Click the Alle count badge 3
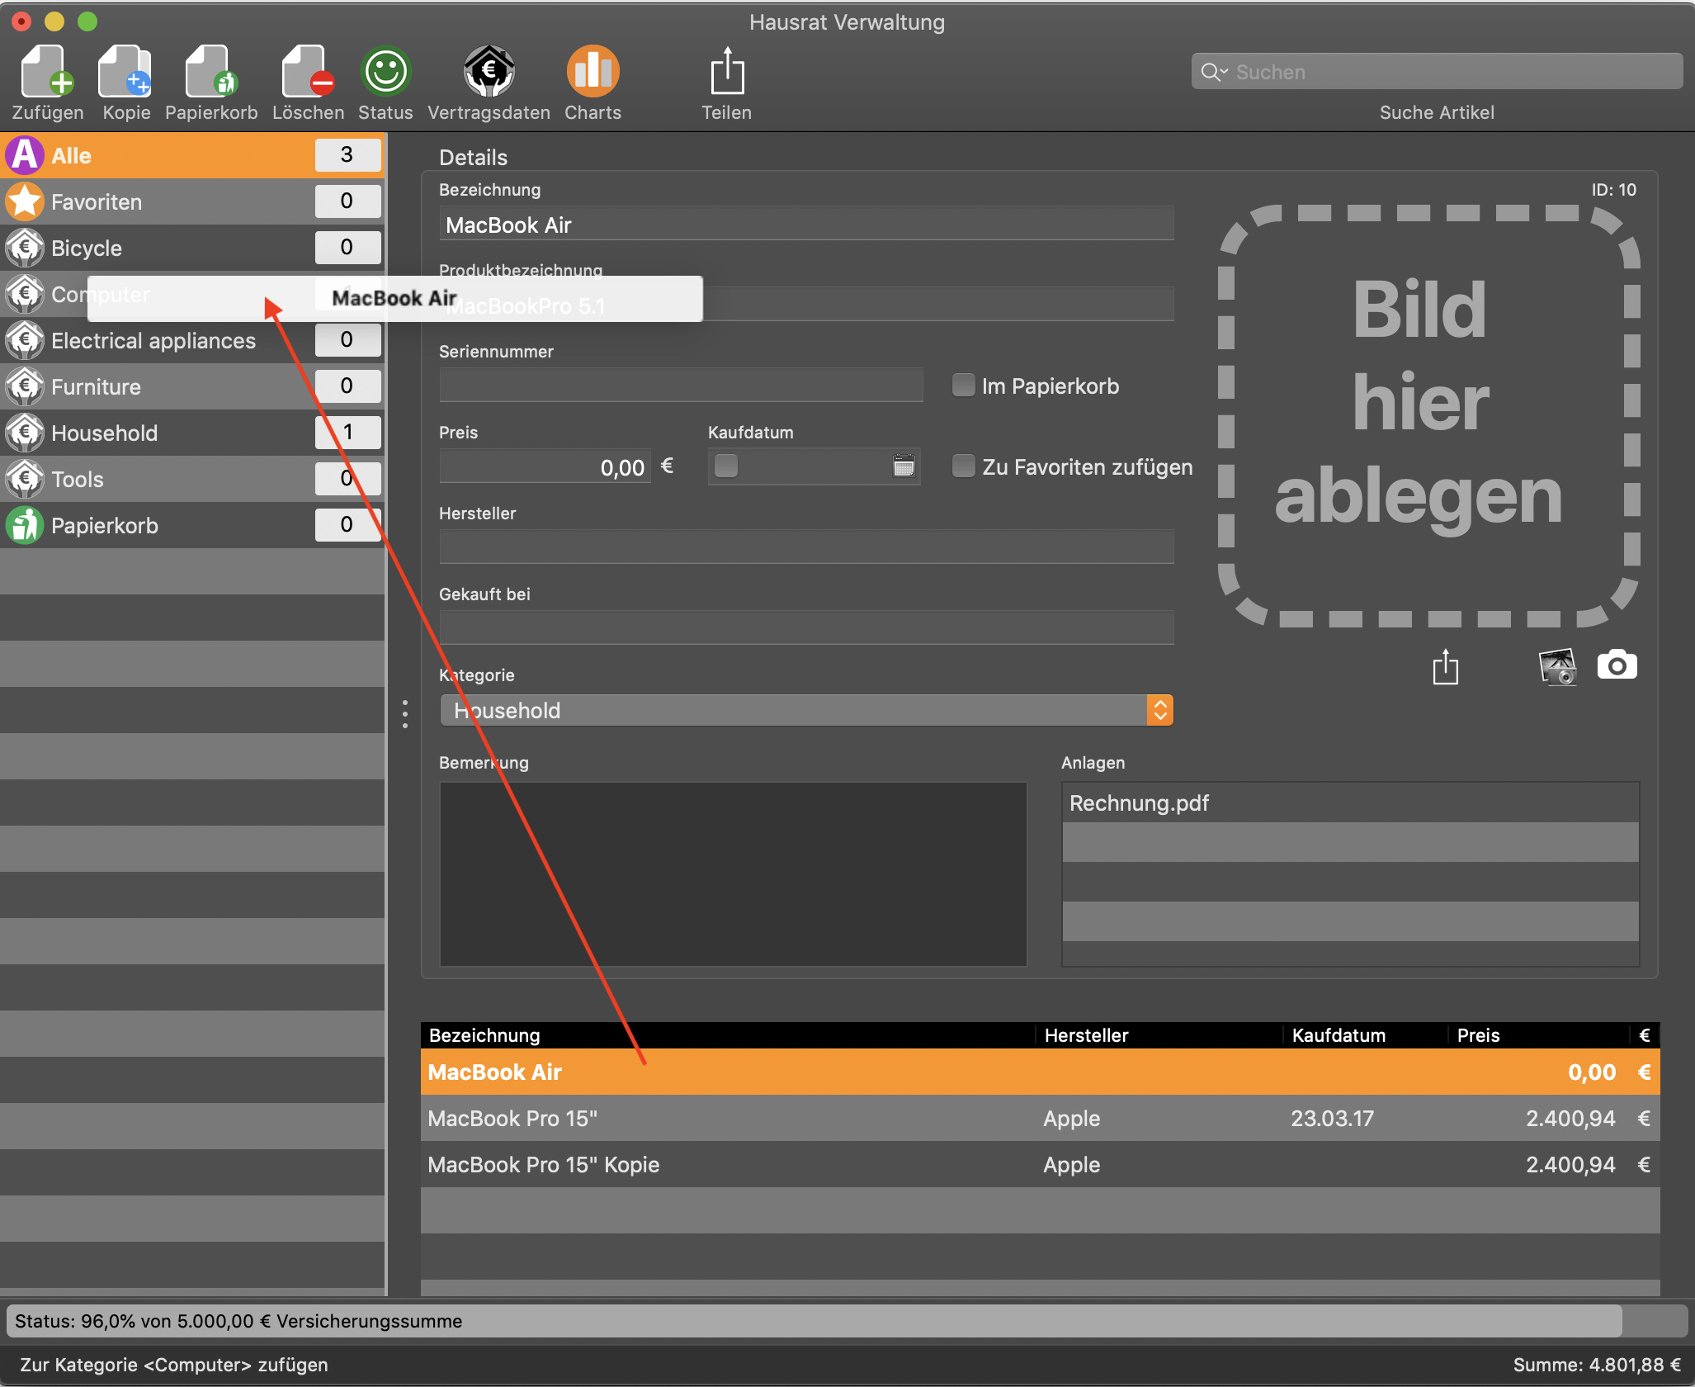Screen dimensions: 1695x1387 pyautogui.click(x=347, y=154)
